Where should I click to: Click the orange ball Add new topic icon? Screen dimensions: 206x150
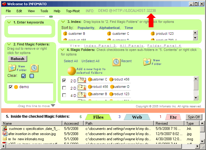click(72, 71)
